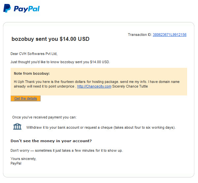Click the PayPal double-P logo mark
This screenshot has width=198, height=183.
(7, 8)
